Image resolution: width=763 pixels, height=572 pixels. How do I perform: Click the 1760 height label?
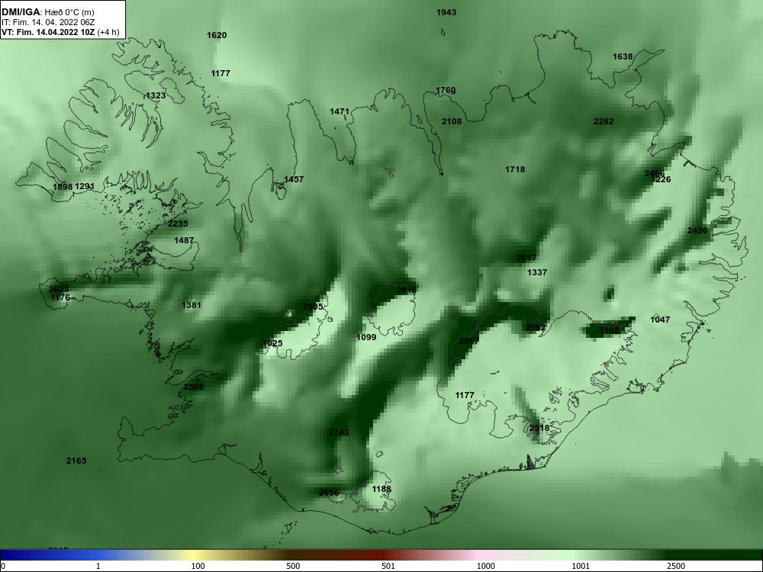pyautogui.click(x=446, y=90)
